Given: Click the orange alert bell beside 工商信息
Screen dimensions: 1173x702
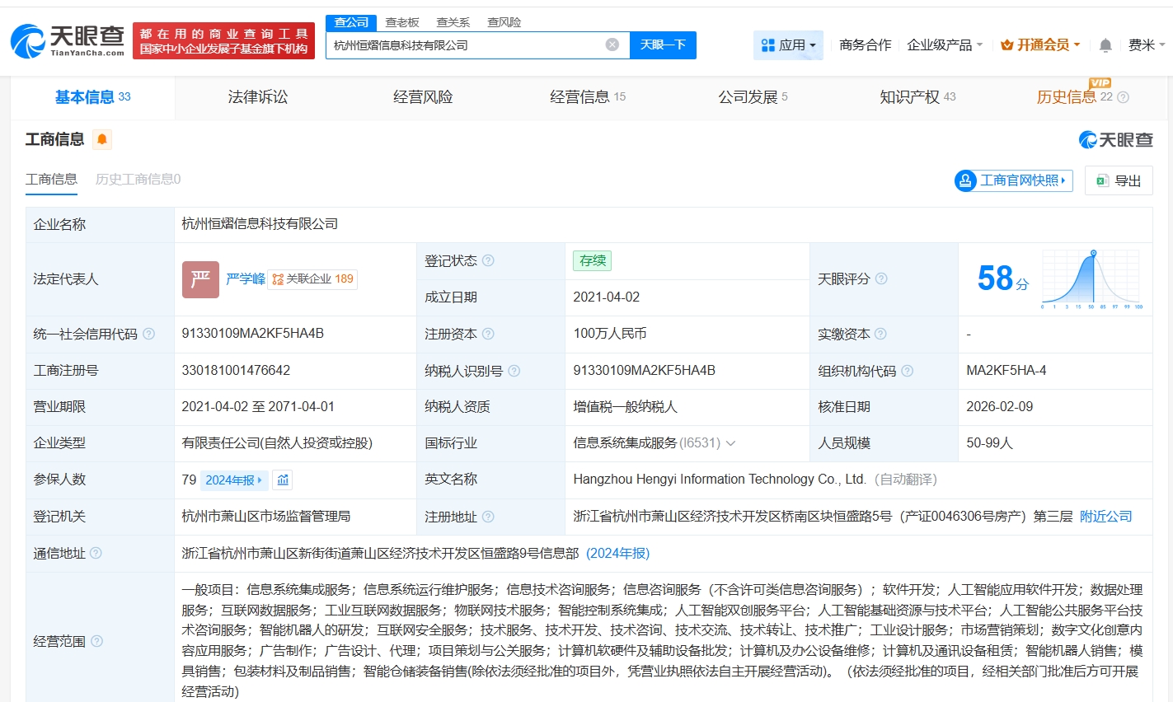Looking at the screenshot, I should click(x=102, y=139).
